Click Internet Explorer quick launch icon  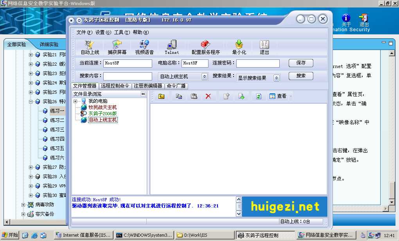(34, 235)
